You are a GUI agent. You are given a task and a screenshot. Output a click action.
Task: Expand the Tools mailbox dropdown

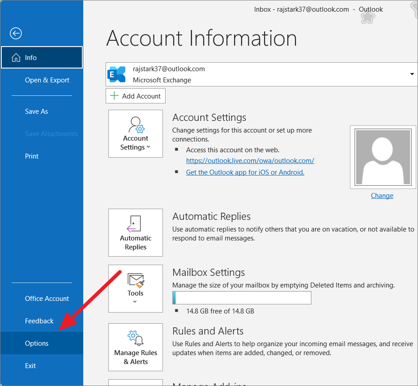136,289
